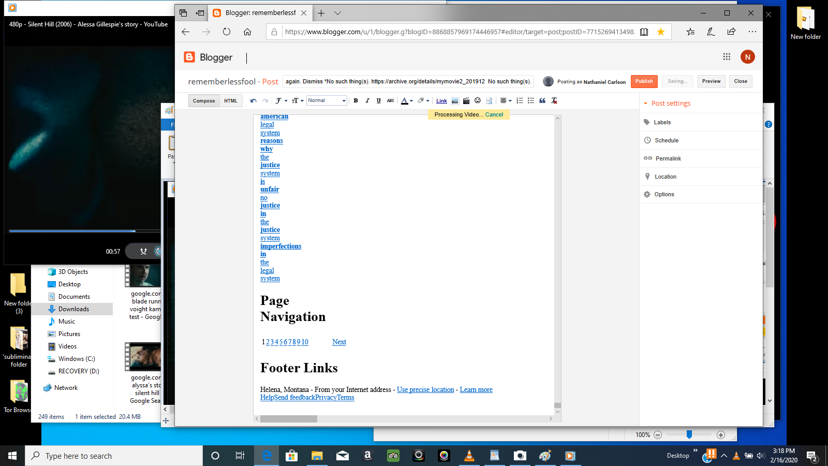Open the Normal heading style dropdown
The height and width of the screenshot is (466, 828).
[327, 100]
